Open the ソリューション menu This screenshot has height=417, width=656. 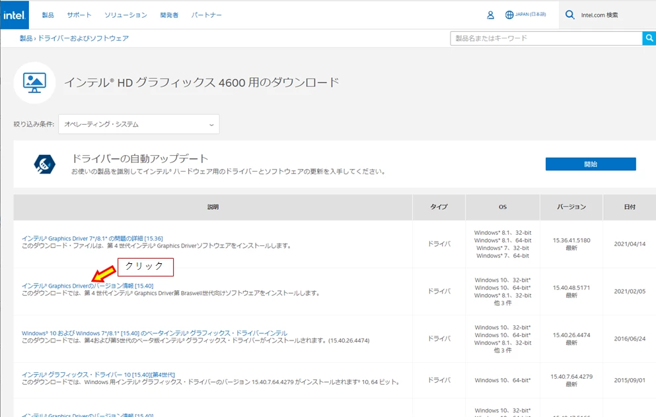(126, 15)
